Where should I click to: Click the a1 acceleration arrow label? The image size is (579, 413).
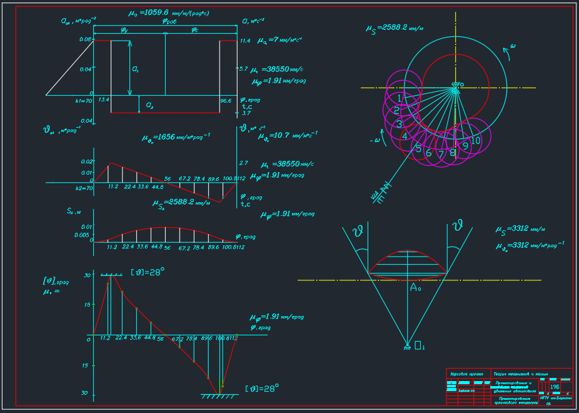(x=136, y=69)
